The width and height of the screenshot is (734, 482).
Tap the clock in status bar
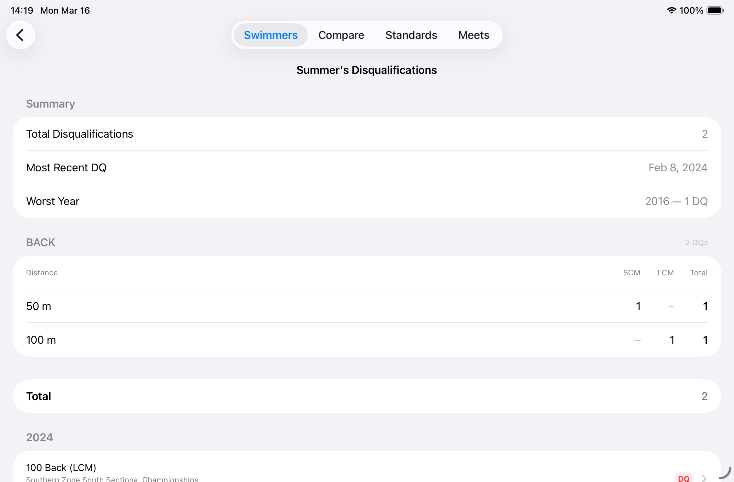[x=22, y=10]
